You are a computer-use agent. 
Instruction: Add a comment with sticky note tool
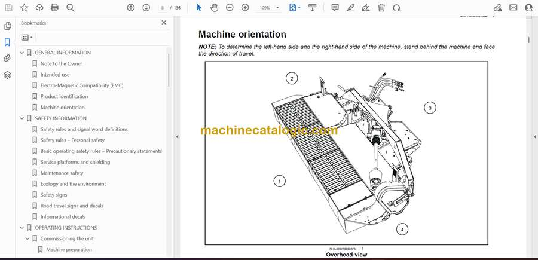335,8
